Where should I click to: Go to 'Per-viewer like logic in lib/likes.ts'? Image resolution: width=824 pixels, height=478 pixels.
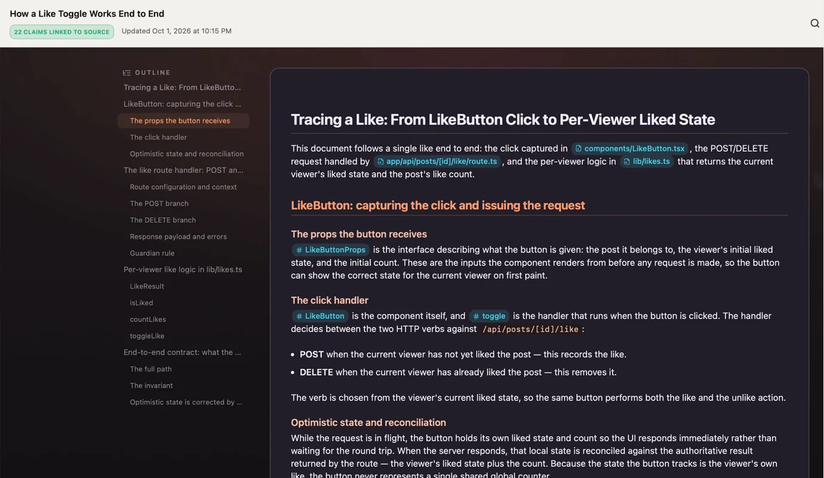tap(183, 269)
